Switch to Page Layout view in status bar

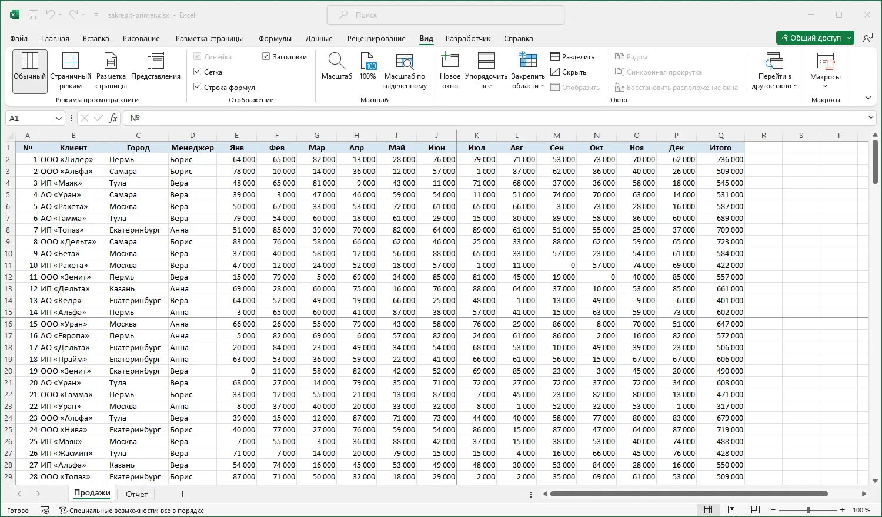[732, 510]
